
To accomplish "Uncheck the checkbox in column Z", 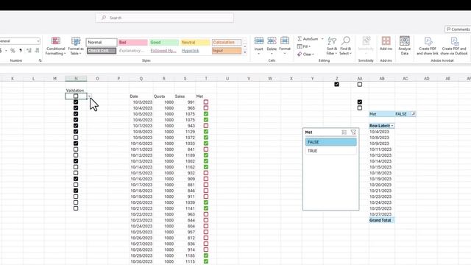I will point(337,85).
